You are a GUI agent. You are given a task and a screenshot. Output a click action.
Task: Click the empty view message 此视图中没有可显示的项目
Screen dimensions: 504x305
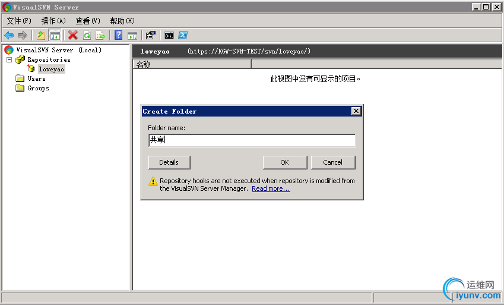tap(315, 78)
